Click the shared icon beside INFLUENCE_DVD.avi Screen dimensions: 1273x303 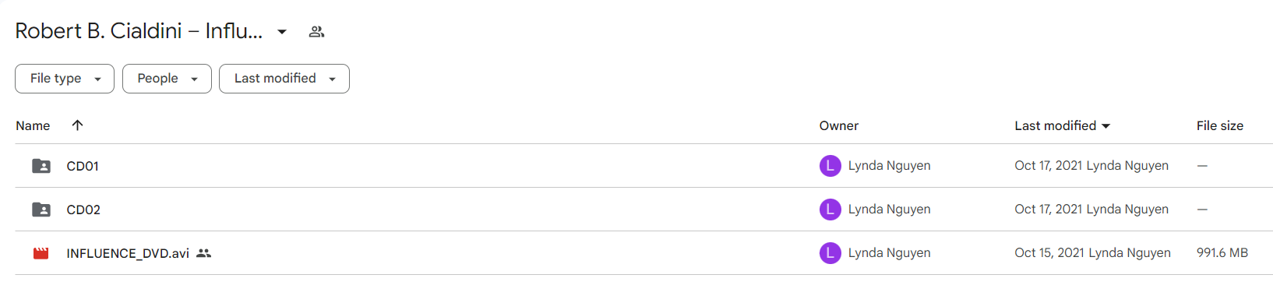[x=204, y=253]
